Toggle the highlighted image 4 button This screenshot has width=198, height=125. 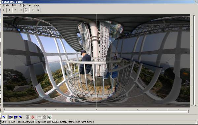click(x=26, y=10)
